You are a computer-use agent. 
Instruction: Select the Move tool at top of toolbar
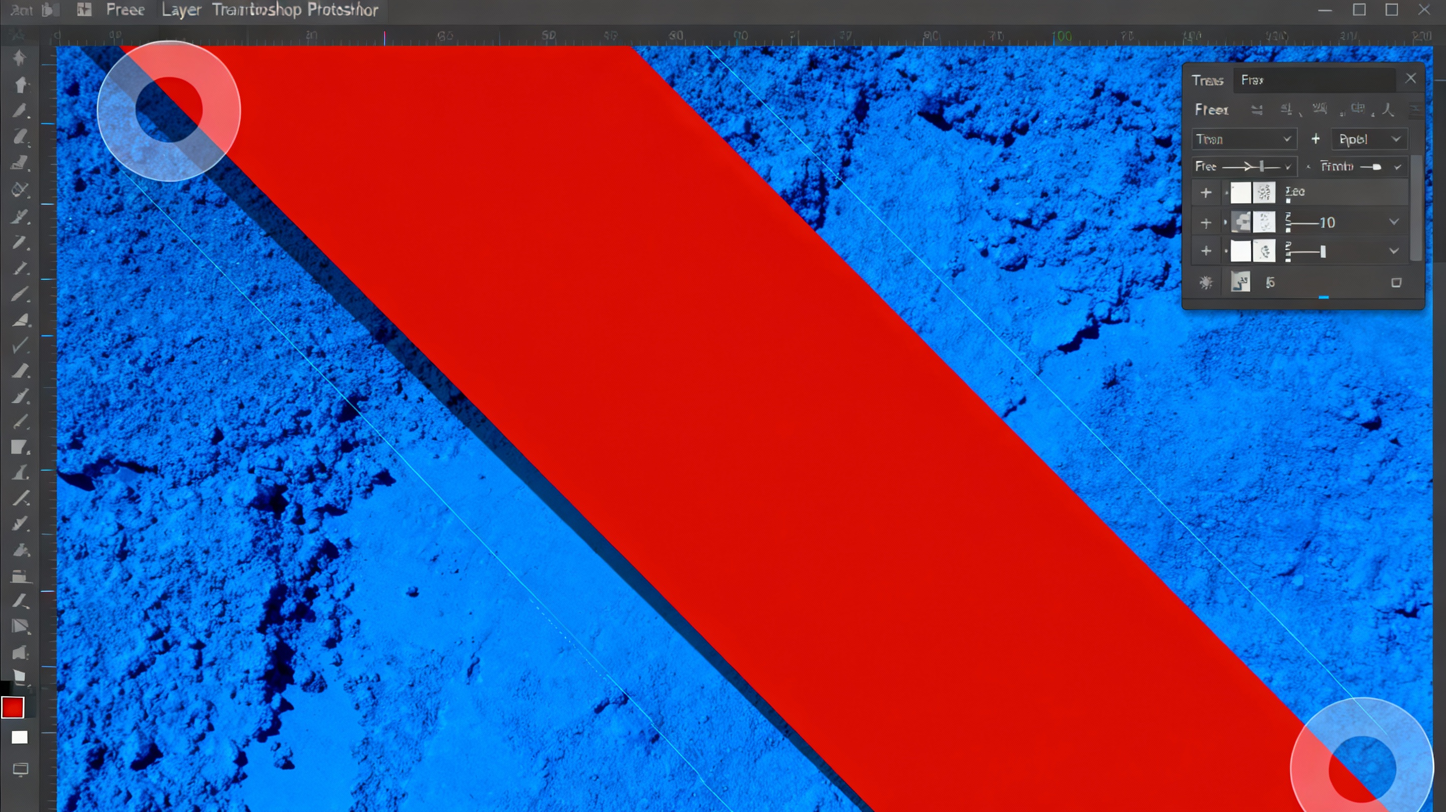[x=21, y=56]
